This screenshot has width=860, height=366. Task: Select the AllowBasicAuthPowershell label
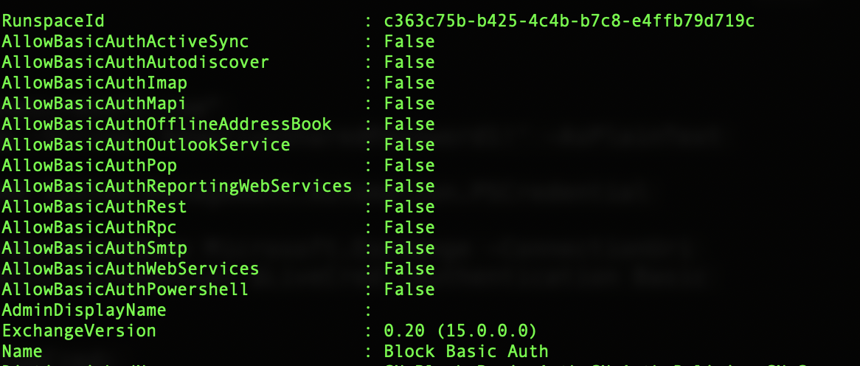pos(125,290)
